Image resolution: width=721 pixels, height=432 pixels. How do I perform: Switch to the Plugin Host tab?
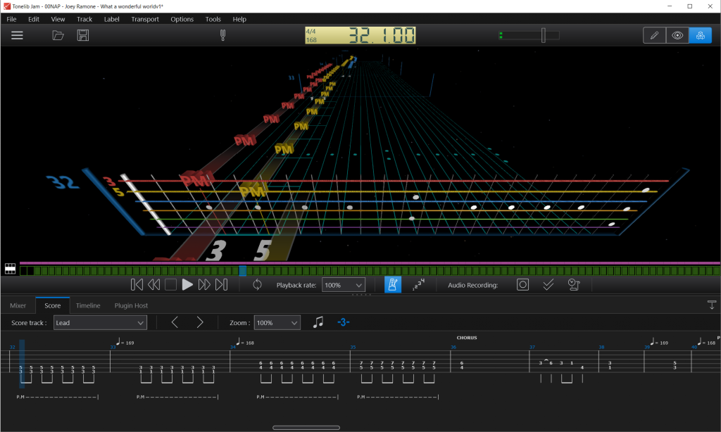click(x=130, y=305)
